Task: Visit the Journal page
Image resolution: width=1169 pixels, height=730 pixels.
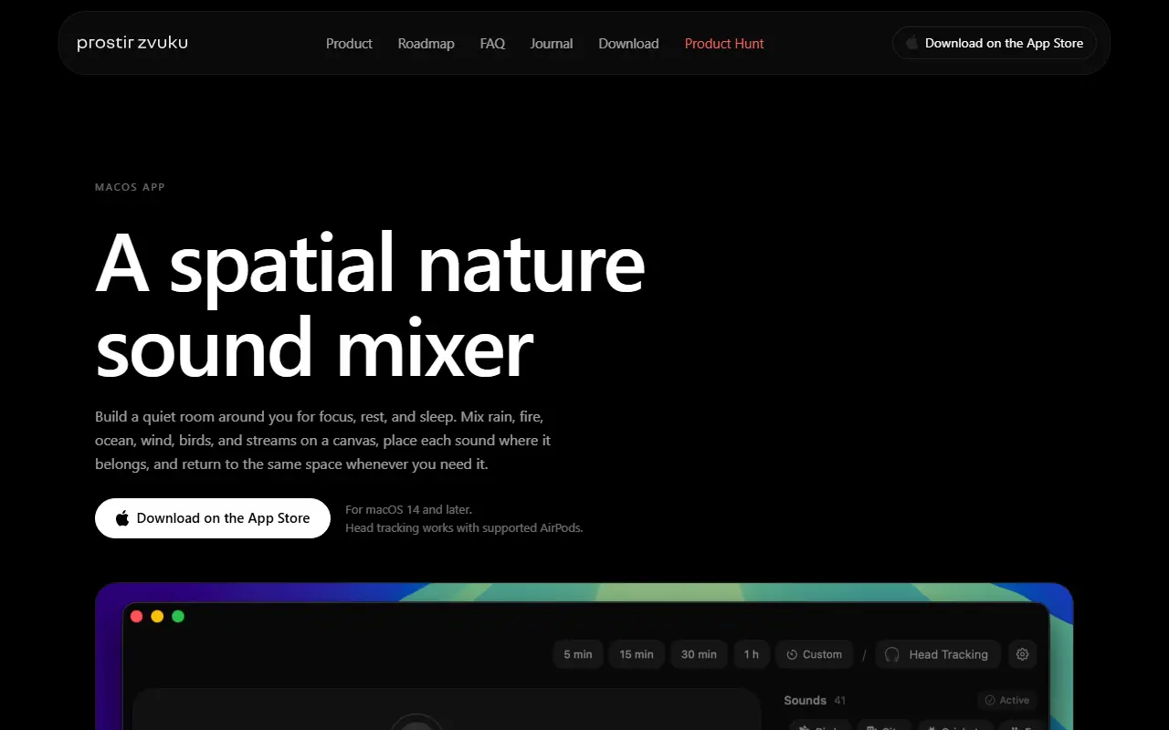Action: (x=552, y=43)
